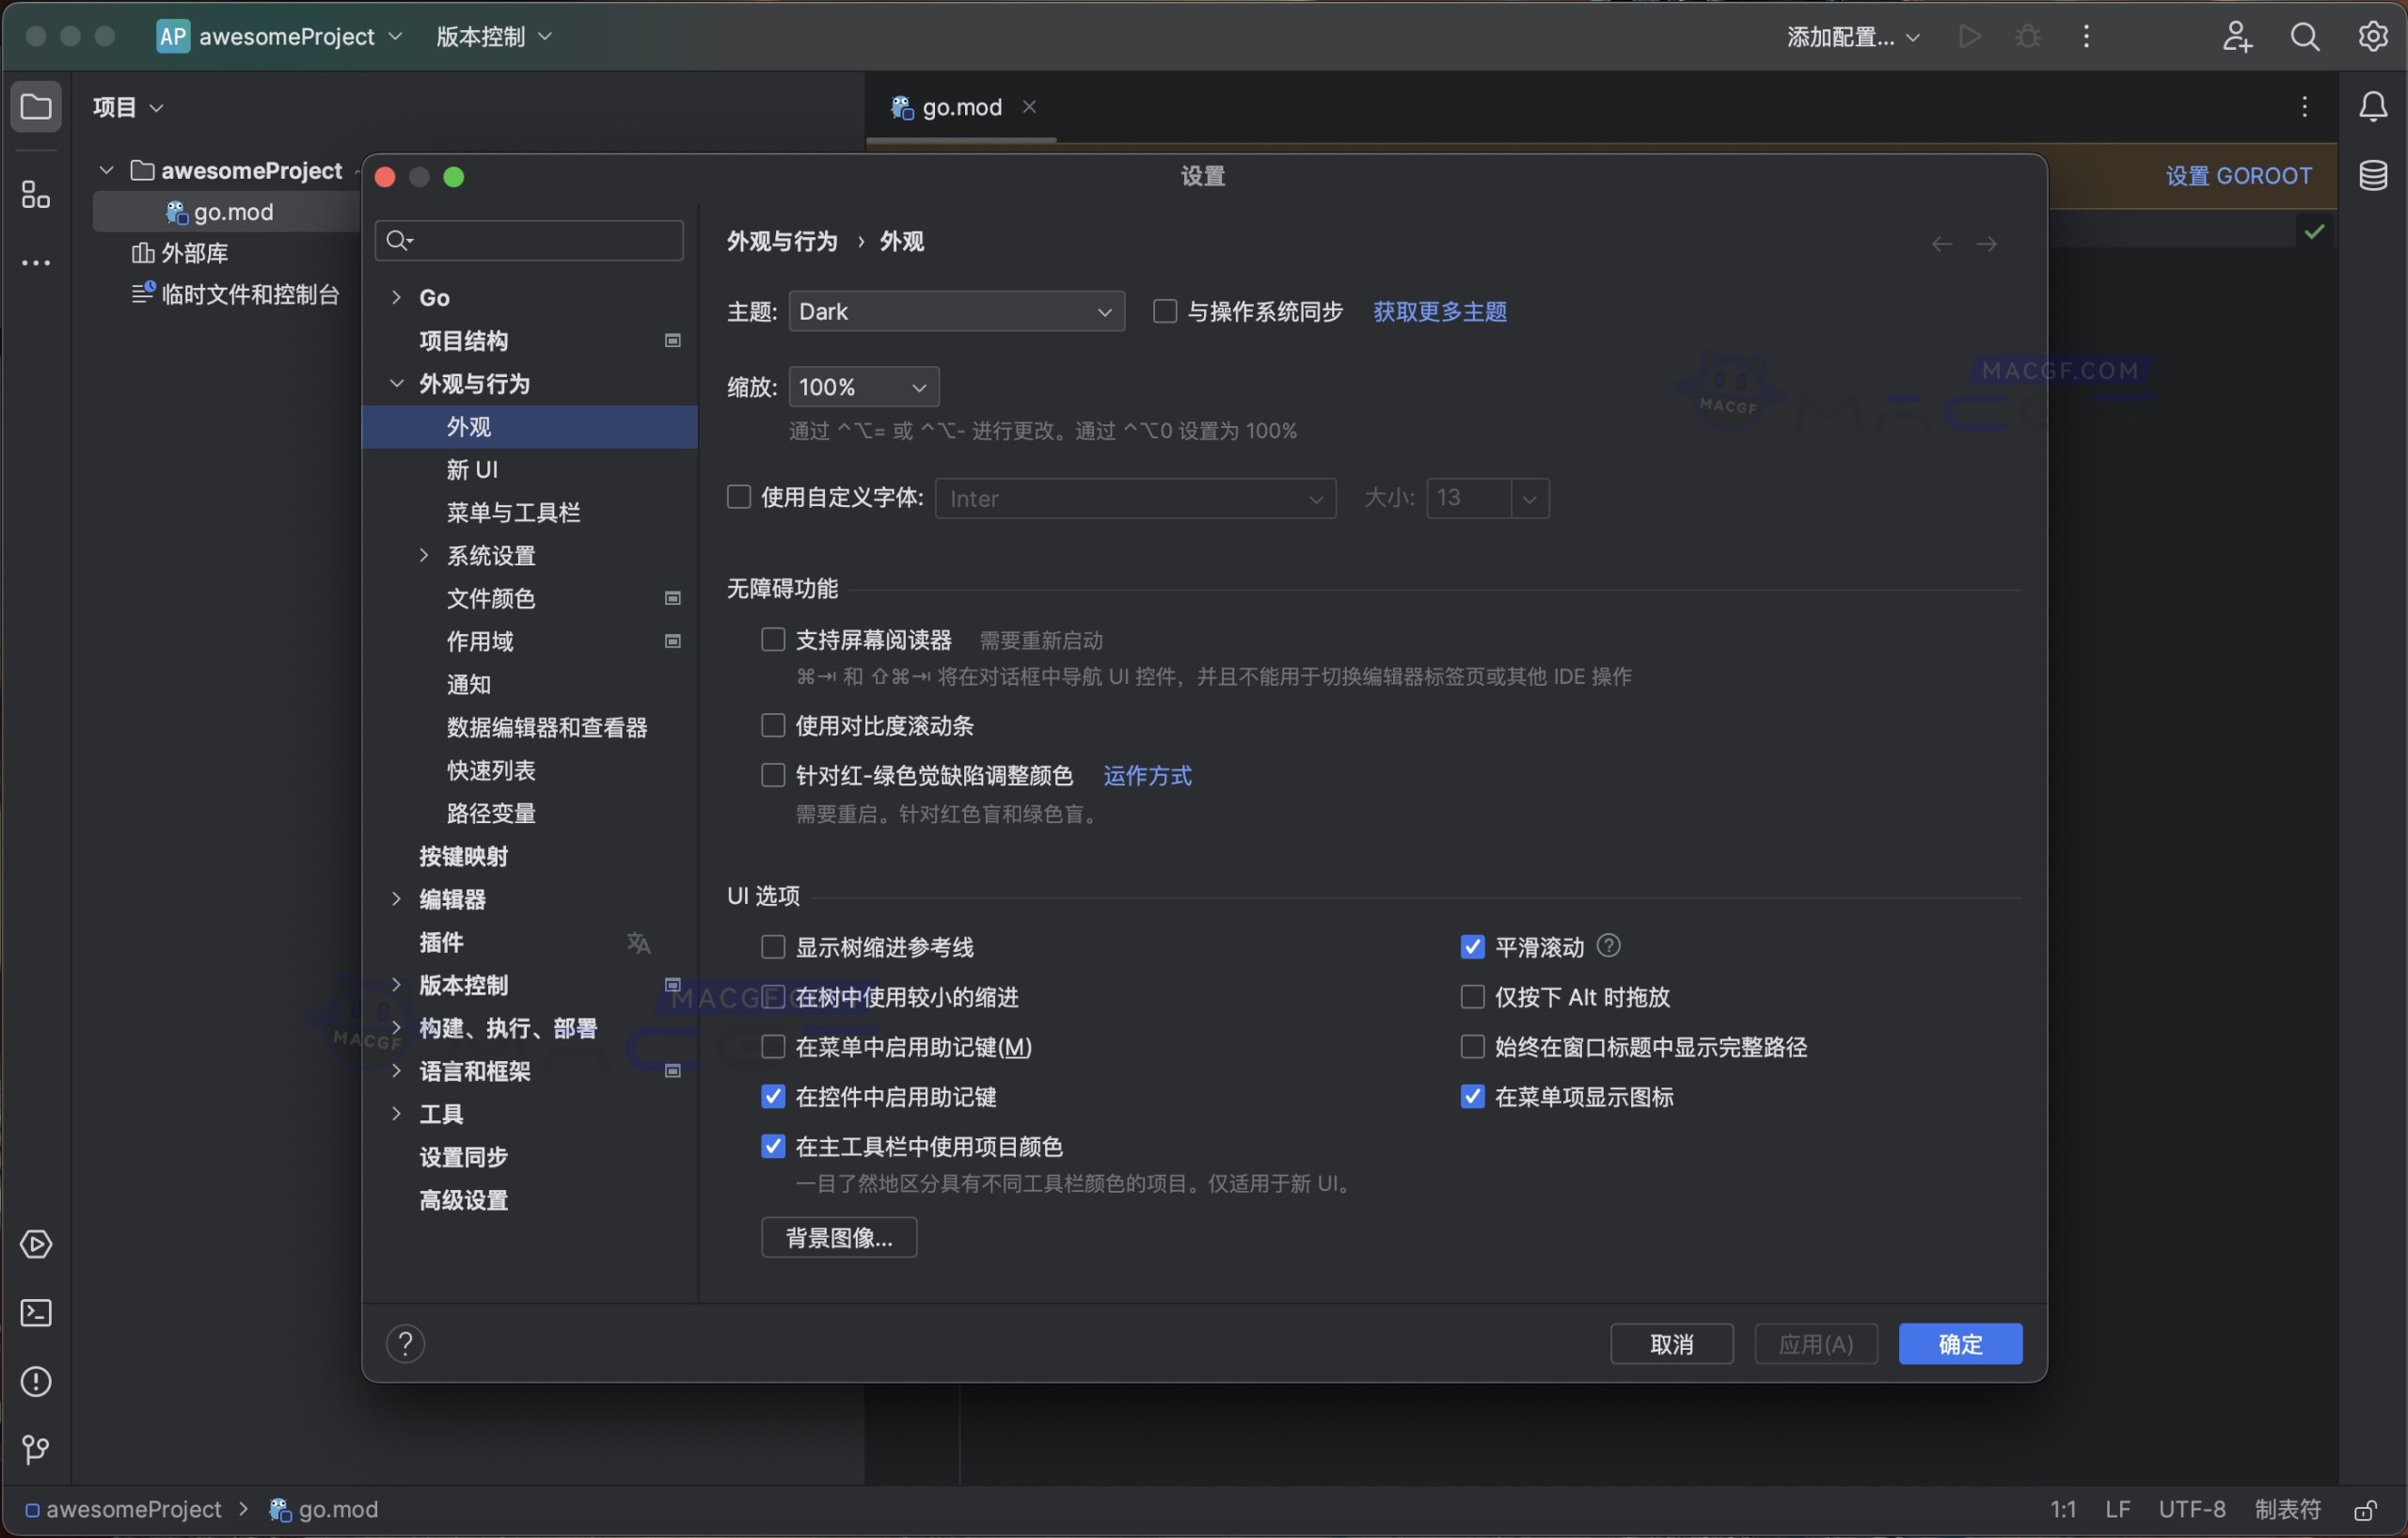
Task: Disable the smooth scrolling checkbox
Action: [x=1472, y=947]
